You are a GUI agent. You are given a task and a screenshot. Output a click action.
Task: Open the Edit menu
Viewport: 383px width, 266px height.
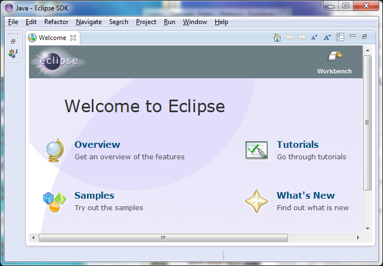click(x=31, y=22)
